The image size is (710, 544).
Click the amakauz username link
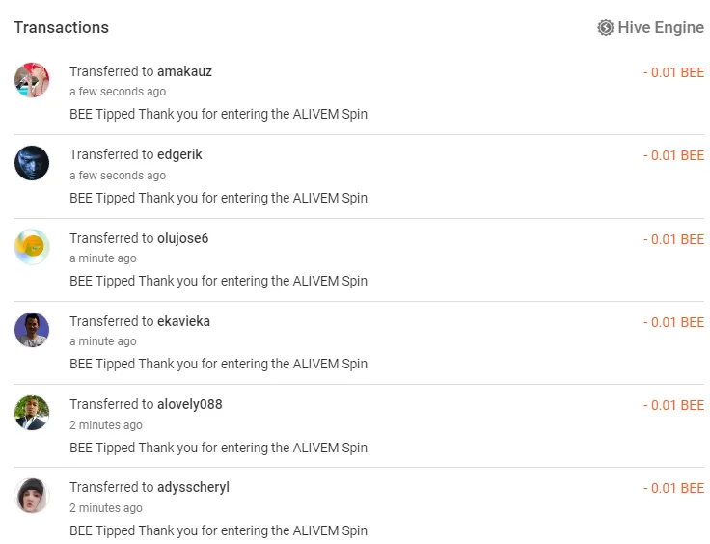[184, 71]
